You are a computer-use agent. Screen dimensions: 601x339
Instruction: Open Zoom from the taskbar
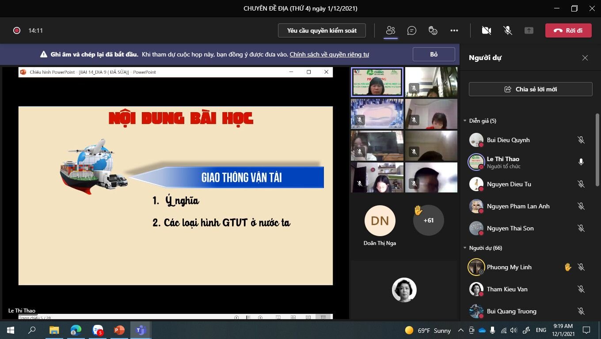pos(97,330)
